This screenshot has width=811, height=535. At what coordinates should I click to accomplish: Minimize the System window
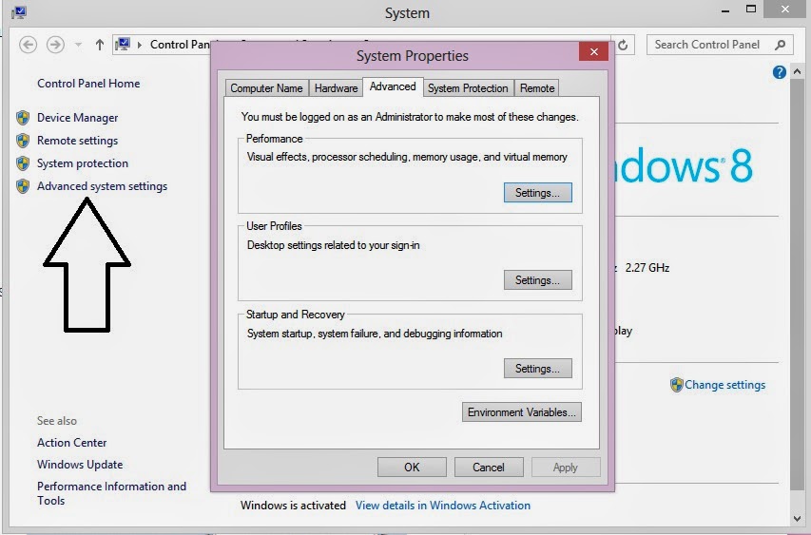click(x=725, y=10)
